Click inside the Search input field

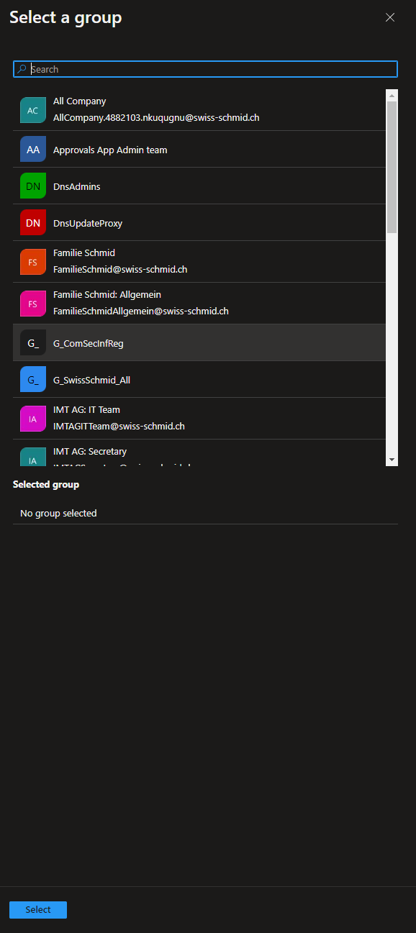[205, 69]
